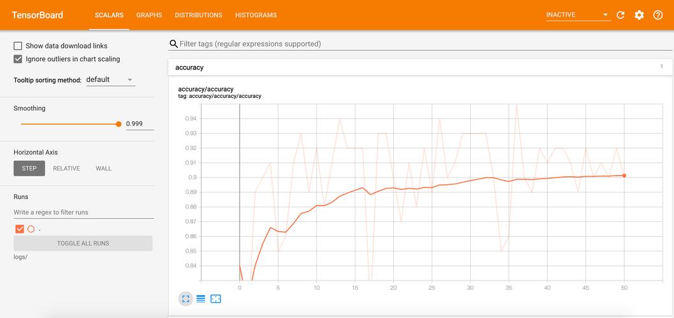Click the 'tag: accuracy/accuracy/accuracy' text
The width and height of the screenshot is (674, 318).
220,96
